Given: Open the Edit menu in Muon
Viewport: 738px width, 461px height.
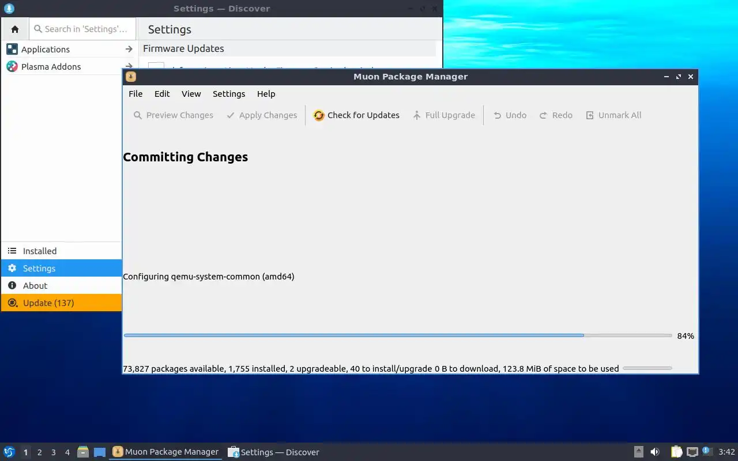Looking at the screenshot, I should point(162,94).
